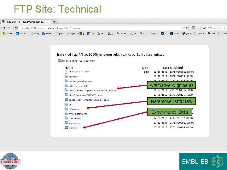Open the Gmail gm bookmark
Image resolution: width=227 pixels, height=170 pixels.
click(71, 34)
